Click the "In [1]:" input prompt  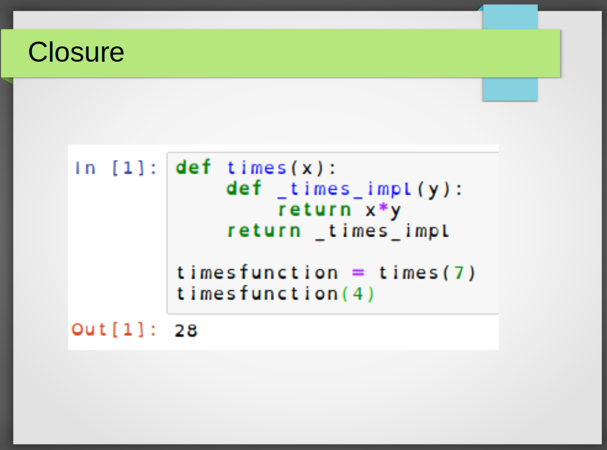(116, 168)
